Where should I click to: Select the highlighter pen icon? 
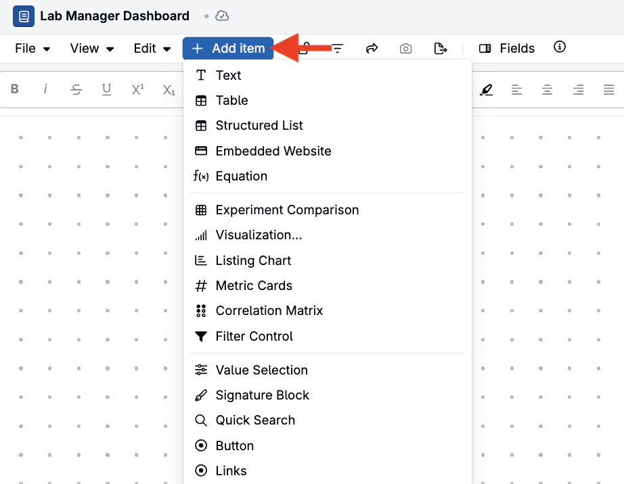click(487, 90)
